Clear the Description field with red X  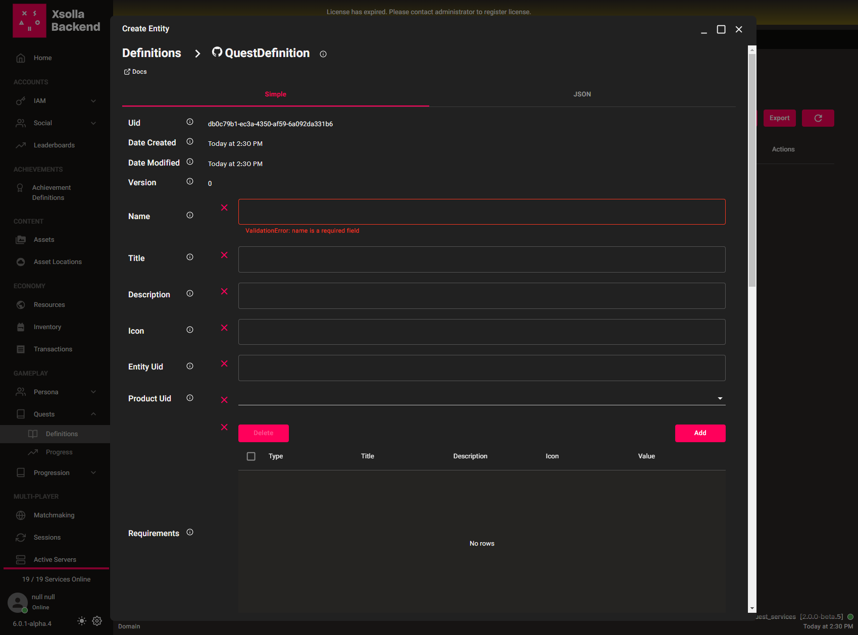224,291
